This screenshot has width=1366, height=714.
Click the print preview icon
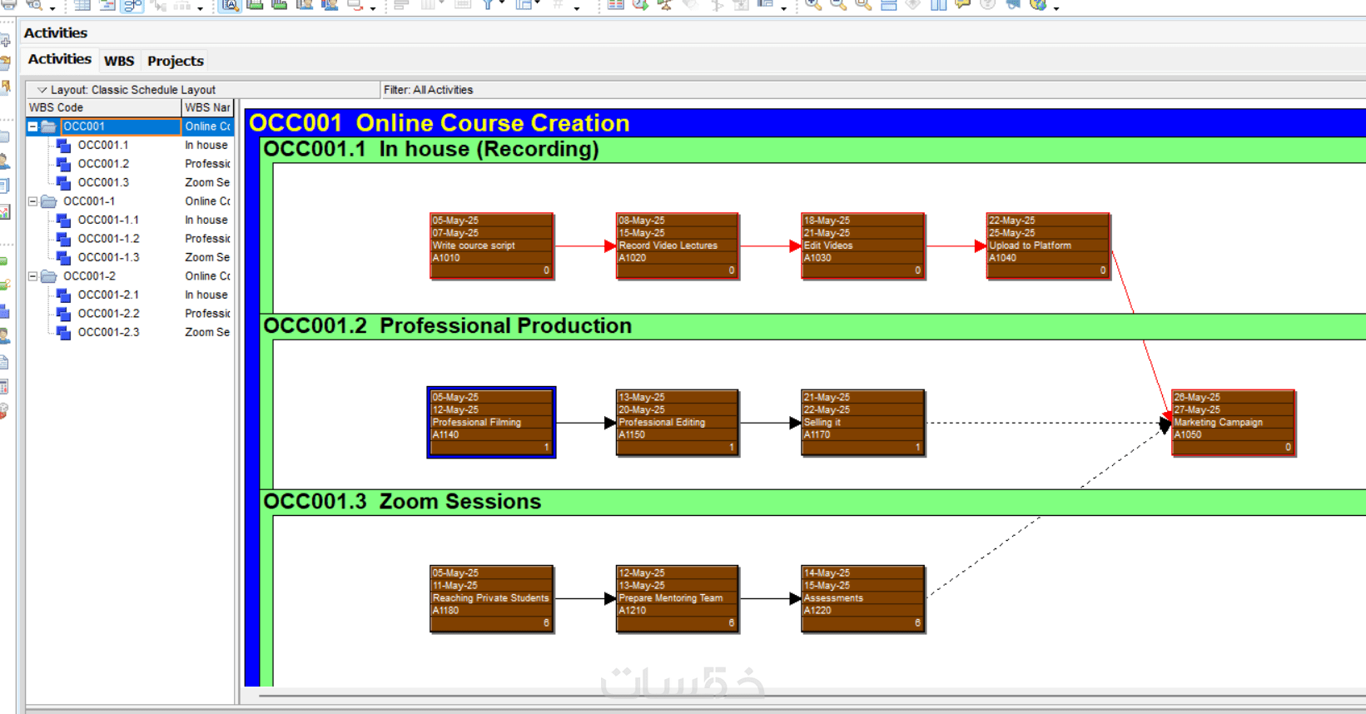click(34, 5)
